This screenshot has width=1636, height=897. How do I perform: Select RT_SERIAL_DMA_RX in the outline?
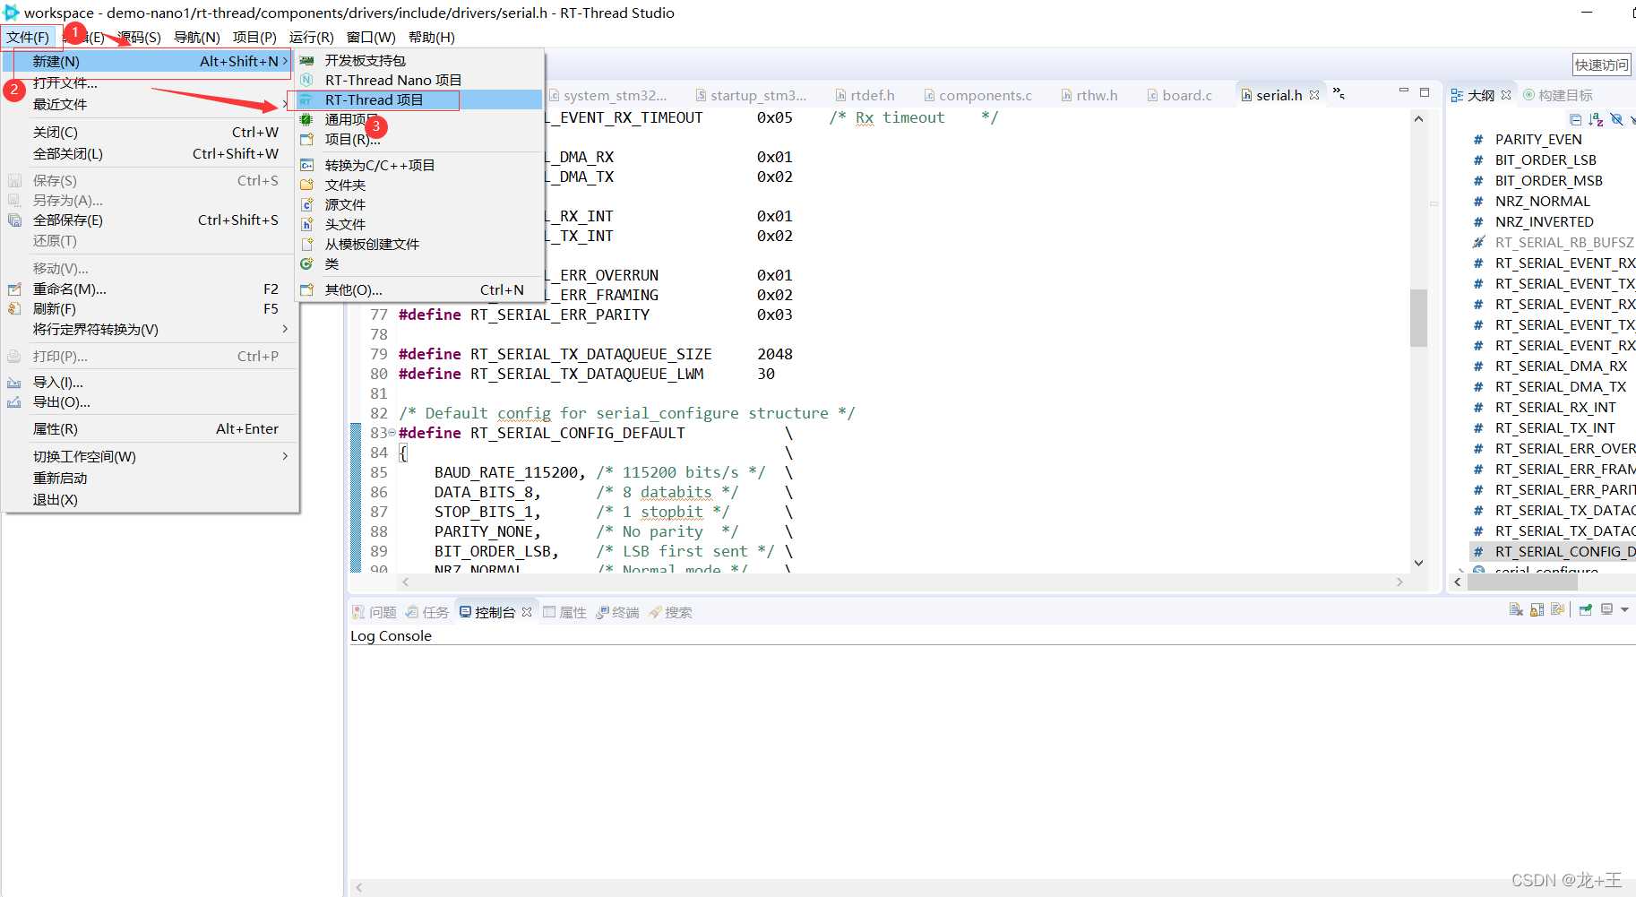pos(1561,366)
